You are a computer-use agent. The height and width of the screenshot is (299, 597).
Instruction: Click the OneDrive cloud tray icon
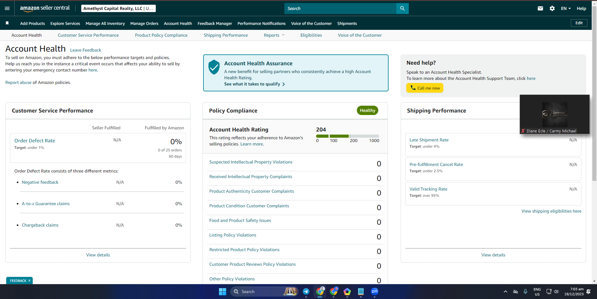pos(515,292)
